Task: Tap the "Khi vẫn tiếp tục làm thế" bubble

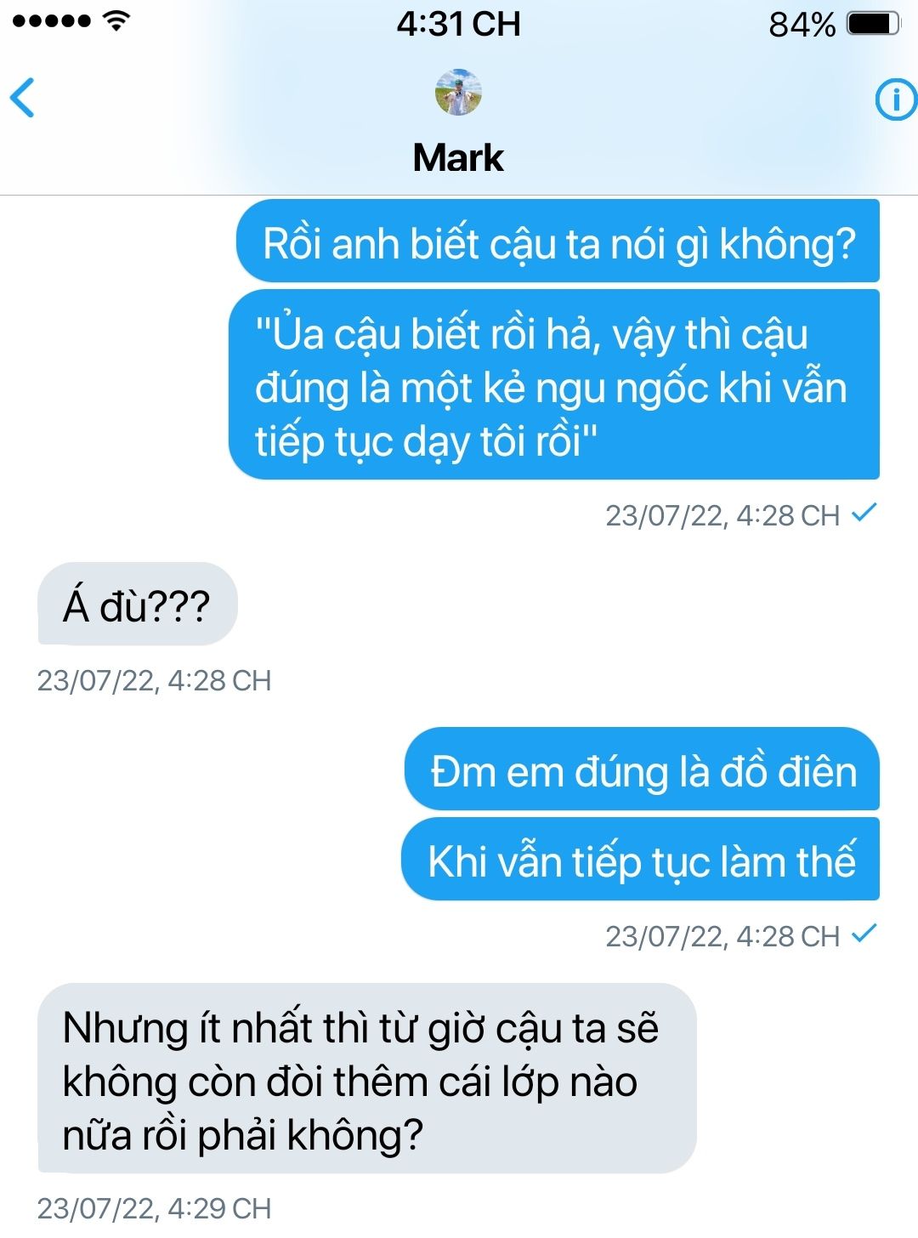Action: click(x=640, y=859)
